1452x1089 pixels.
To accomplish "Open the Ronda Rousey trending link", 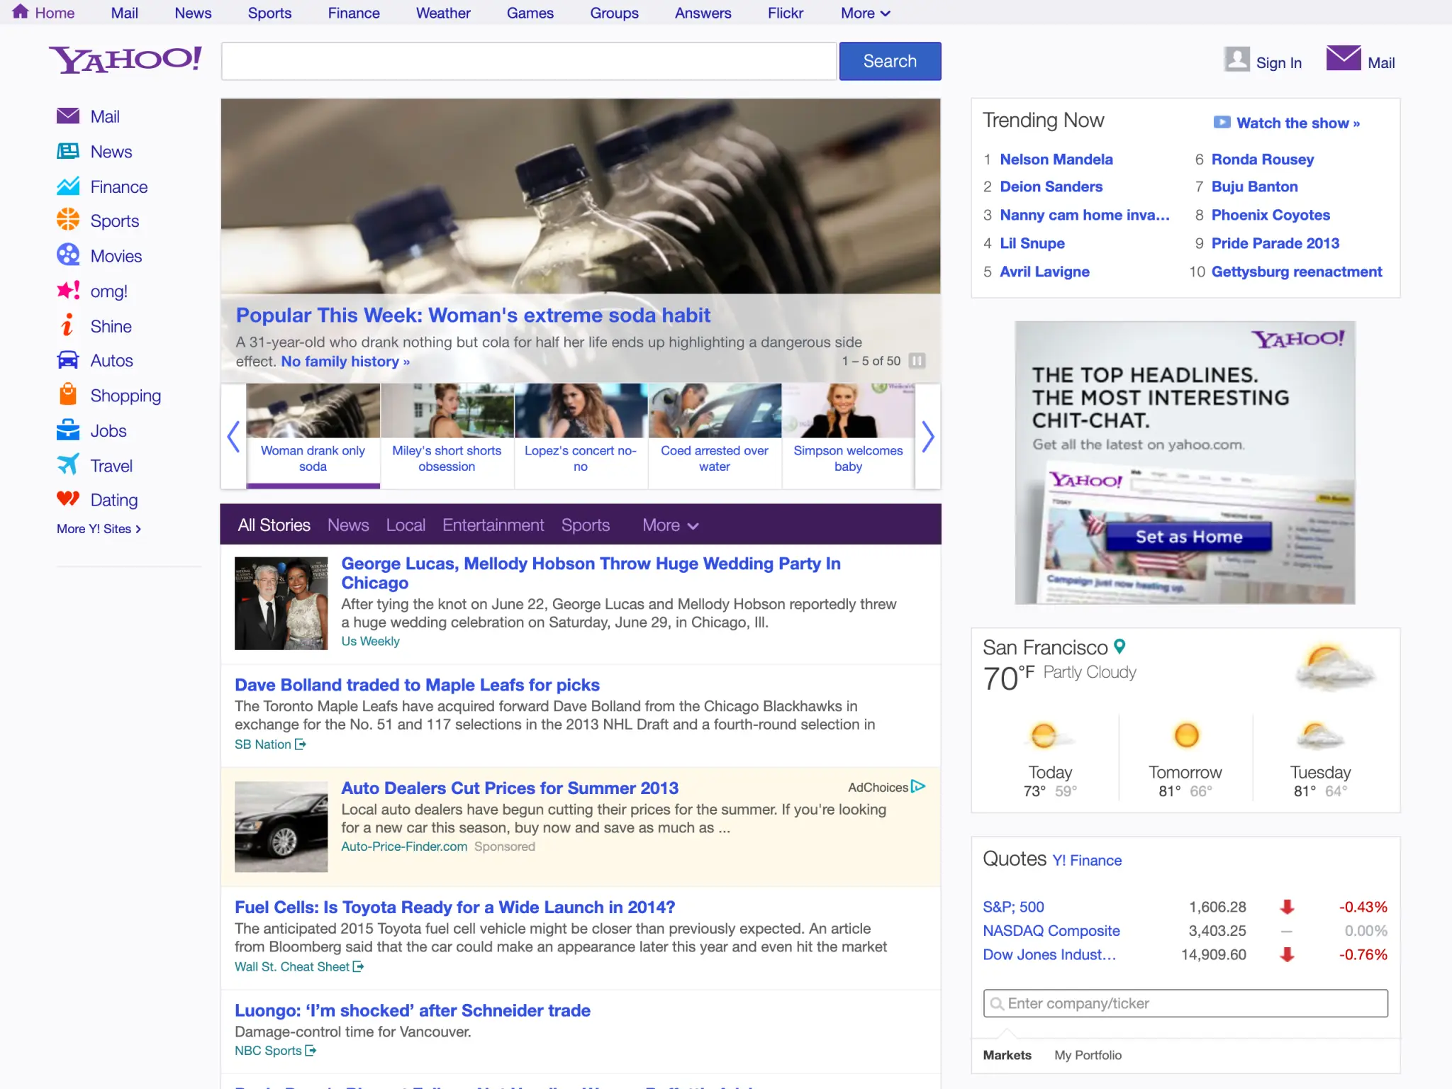I will coord(1262,160).
